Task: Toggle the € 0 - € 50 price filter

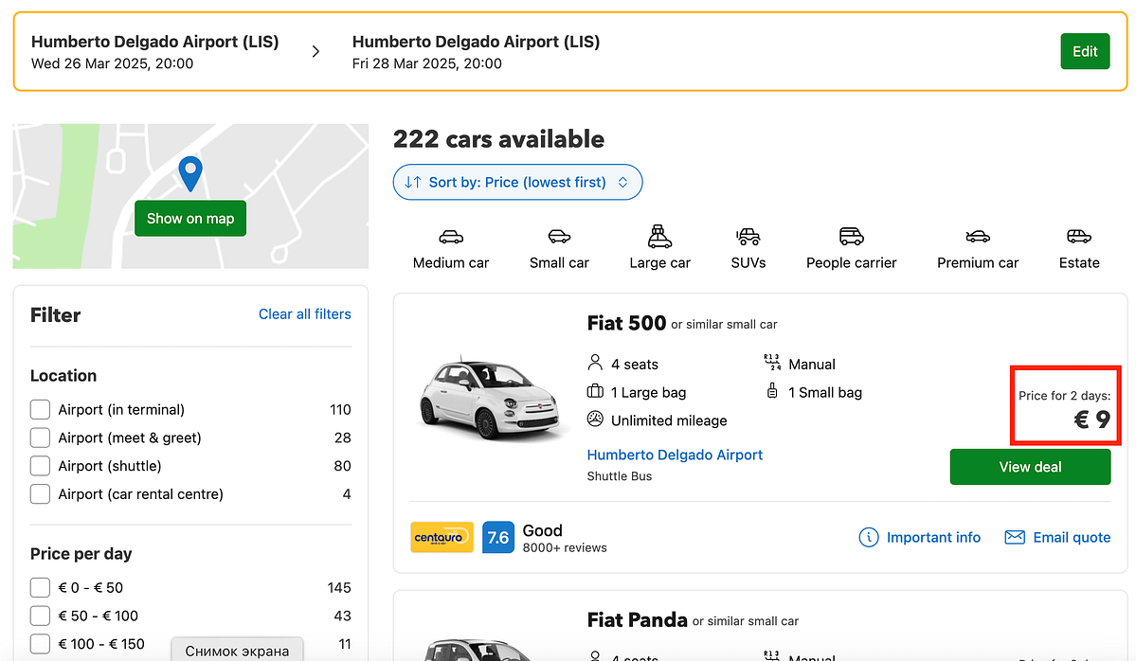Action: pos(40,588)
